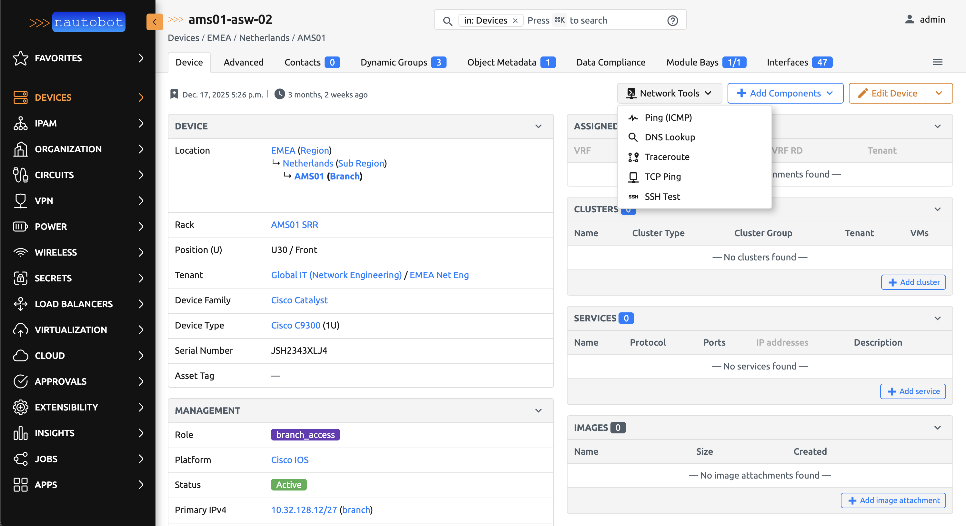Collapse the Device panel
Viewport: 966px width, 526px height.
(538, 126)
